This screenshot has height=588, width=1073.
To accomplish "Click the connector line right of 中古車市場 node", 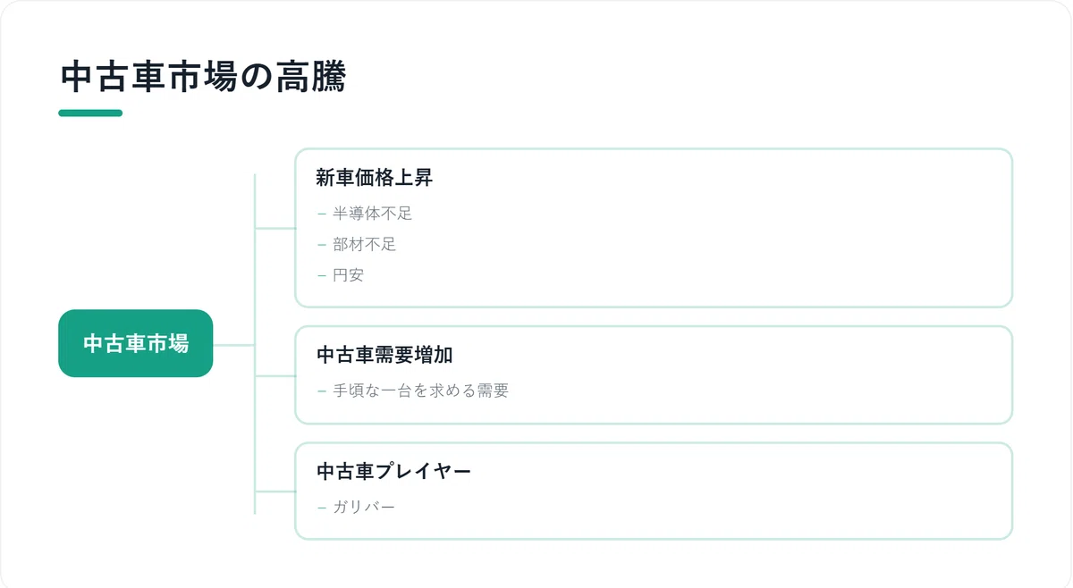I will (x=234, y=344).
